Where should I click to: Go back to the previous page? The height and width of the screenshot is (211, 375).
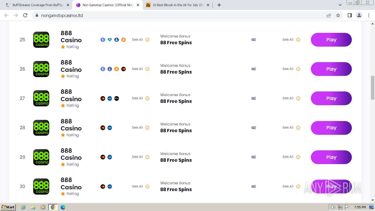(x=6, y=15)
